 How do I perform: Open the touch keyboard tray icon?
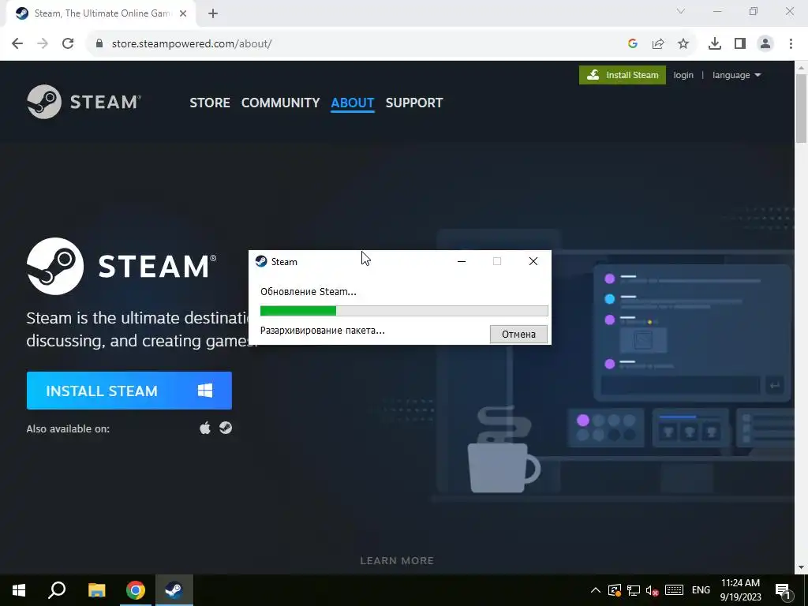(674, 590)
